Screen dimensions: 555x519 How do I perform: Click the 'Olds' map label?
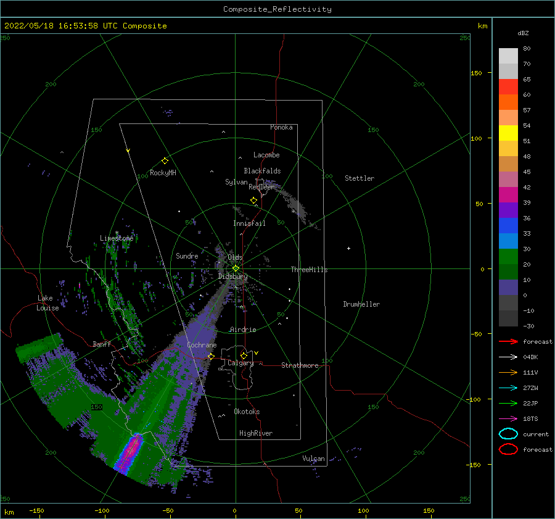point(235,257)
